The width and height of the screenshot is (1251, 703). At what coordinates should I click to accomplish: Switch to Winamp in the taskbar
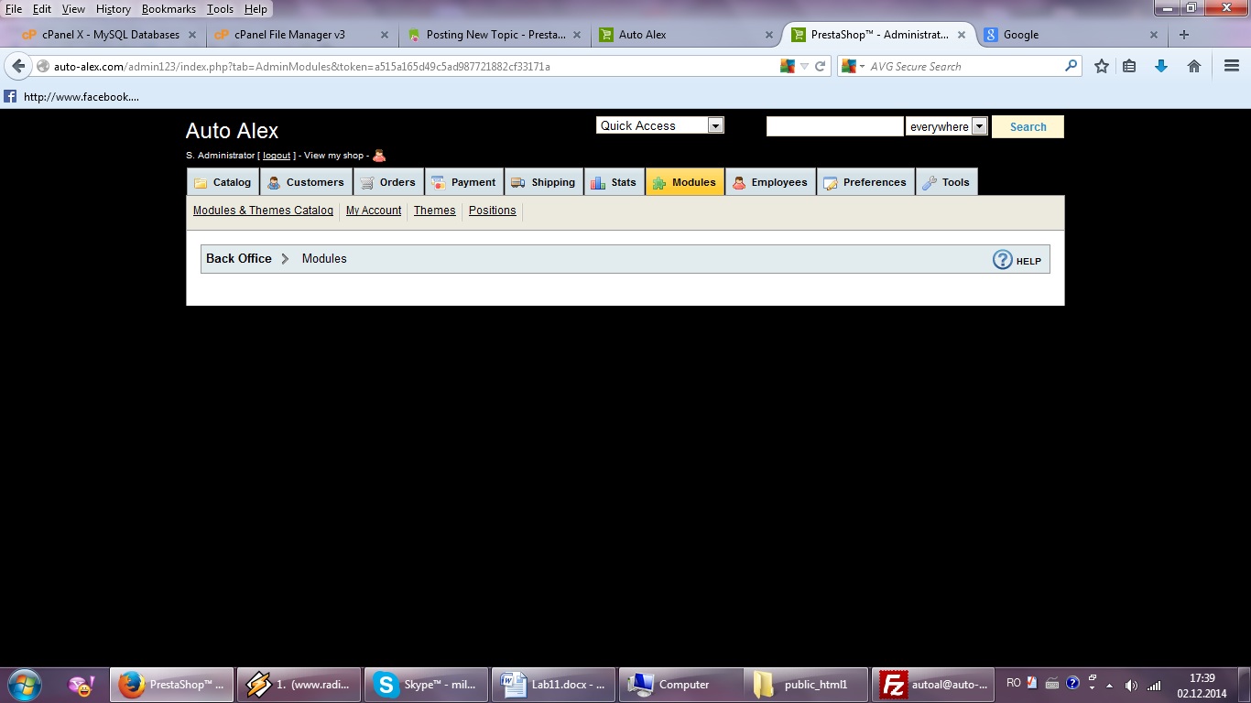pyautogui.click(x=298, y=685)
